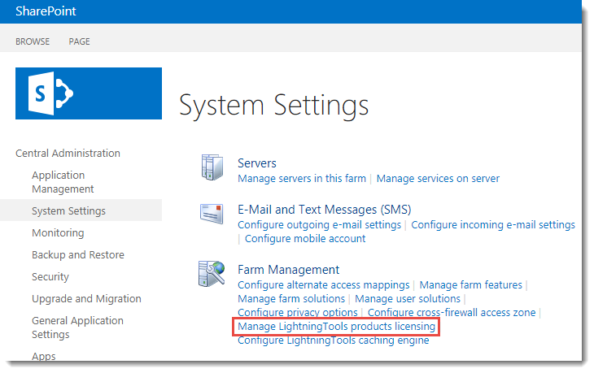This screenshot has height=373, width=594.
Task: Open Configure cross-firewall access zone
Action: coord(452,313)
